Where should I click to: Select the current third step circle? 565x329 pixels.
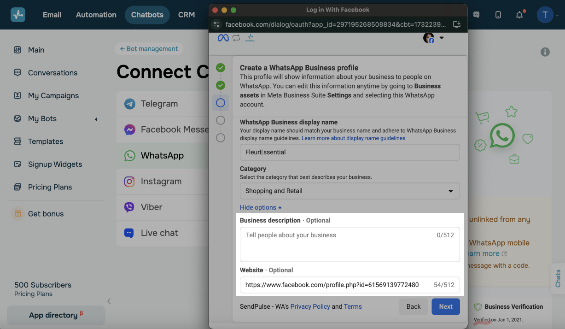pos(221,103)
